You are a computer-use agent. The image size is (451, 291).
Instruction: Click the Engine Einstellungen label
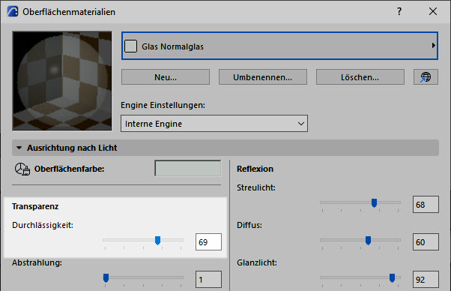point(163,105)
